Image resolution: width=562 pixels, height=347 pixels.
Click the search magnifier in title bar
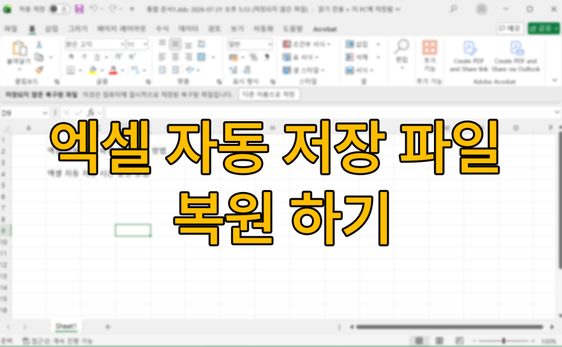tap(453, 9)
